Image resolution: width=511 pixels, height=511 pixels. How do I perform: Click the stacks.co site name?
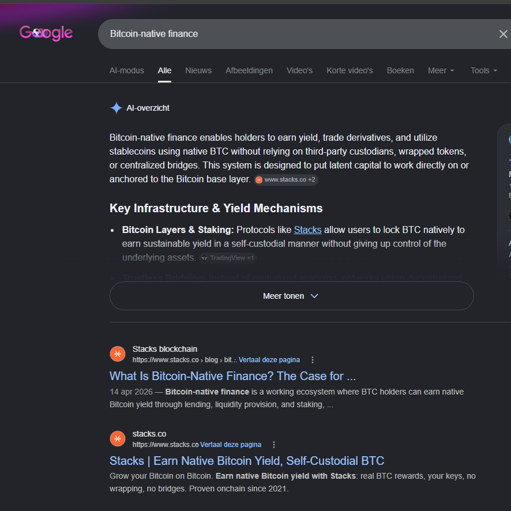149,434
